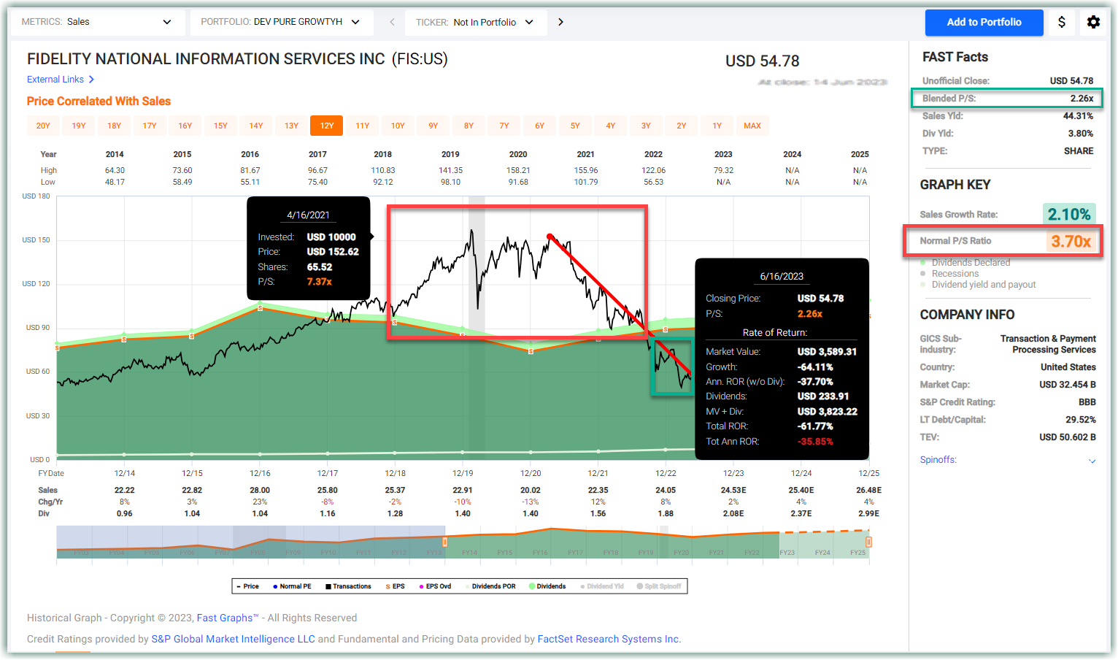Screen dimensions: 1118x660
Task: Open the Portfolio DEV PURE GROWTYH dropdown
Action: (x=281, y=22)
